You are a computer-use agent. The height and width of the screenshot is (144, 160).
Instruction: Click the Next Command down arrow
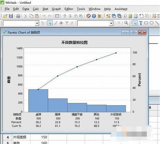pos(70,16)
